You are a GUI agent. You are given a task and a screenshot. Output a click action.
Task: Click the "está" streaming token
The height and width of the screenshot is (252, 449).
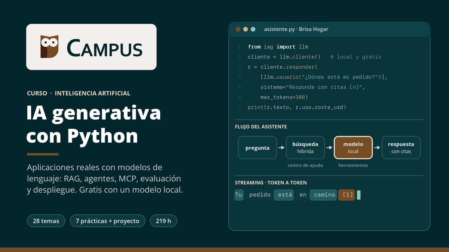[x=284, y=195]
